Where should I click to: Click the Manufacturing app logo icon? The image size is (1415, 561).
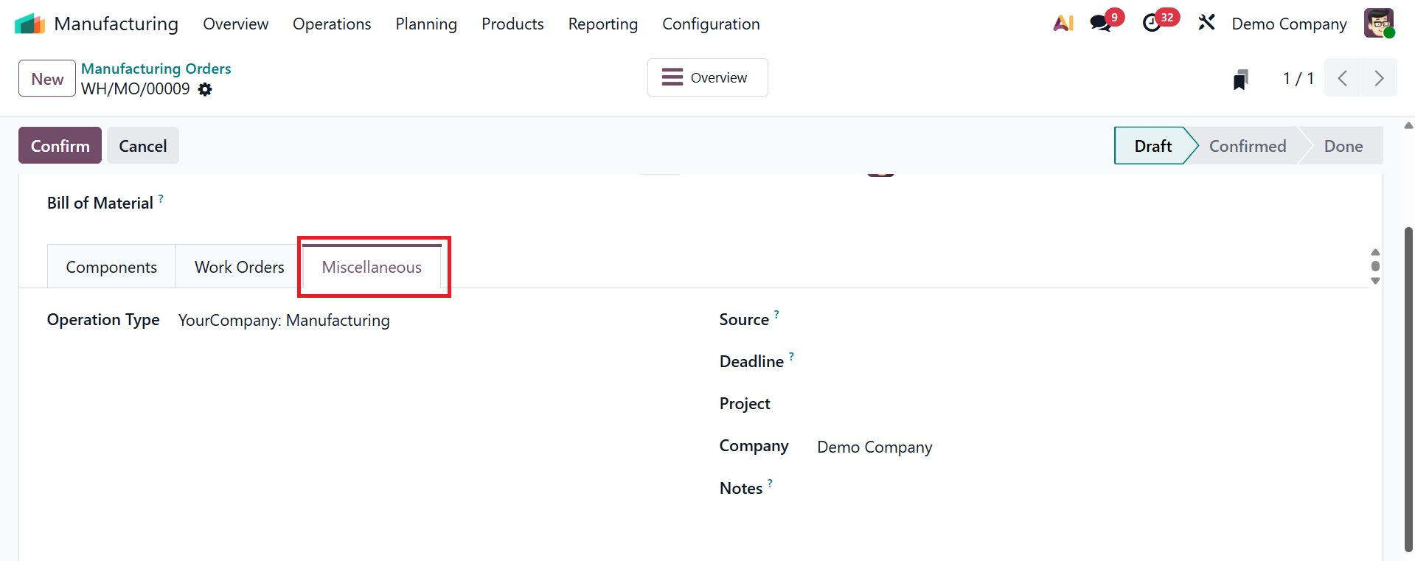[29, 24]
